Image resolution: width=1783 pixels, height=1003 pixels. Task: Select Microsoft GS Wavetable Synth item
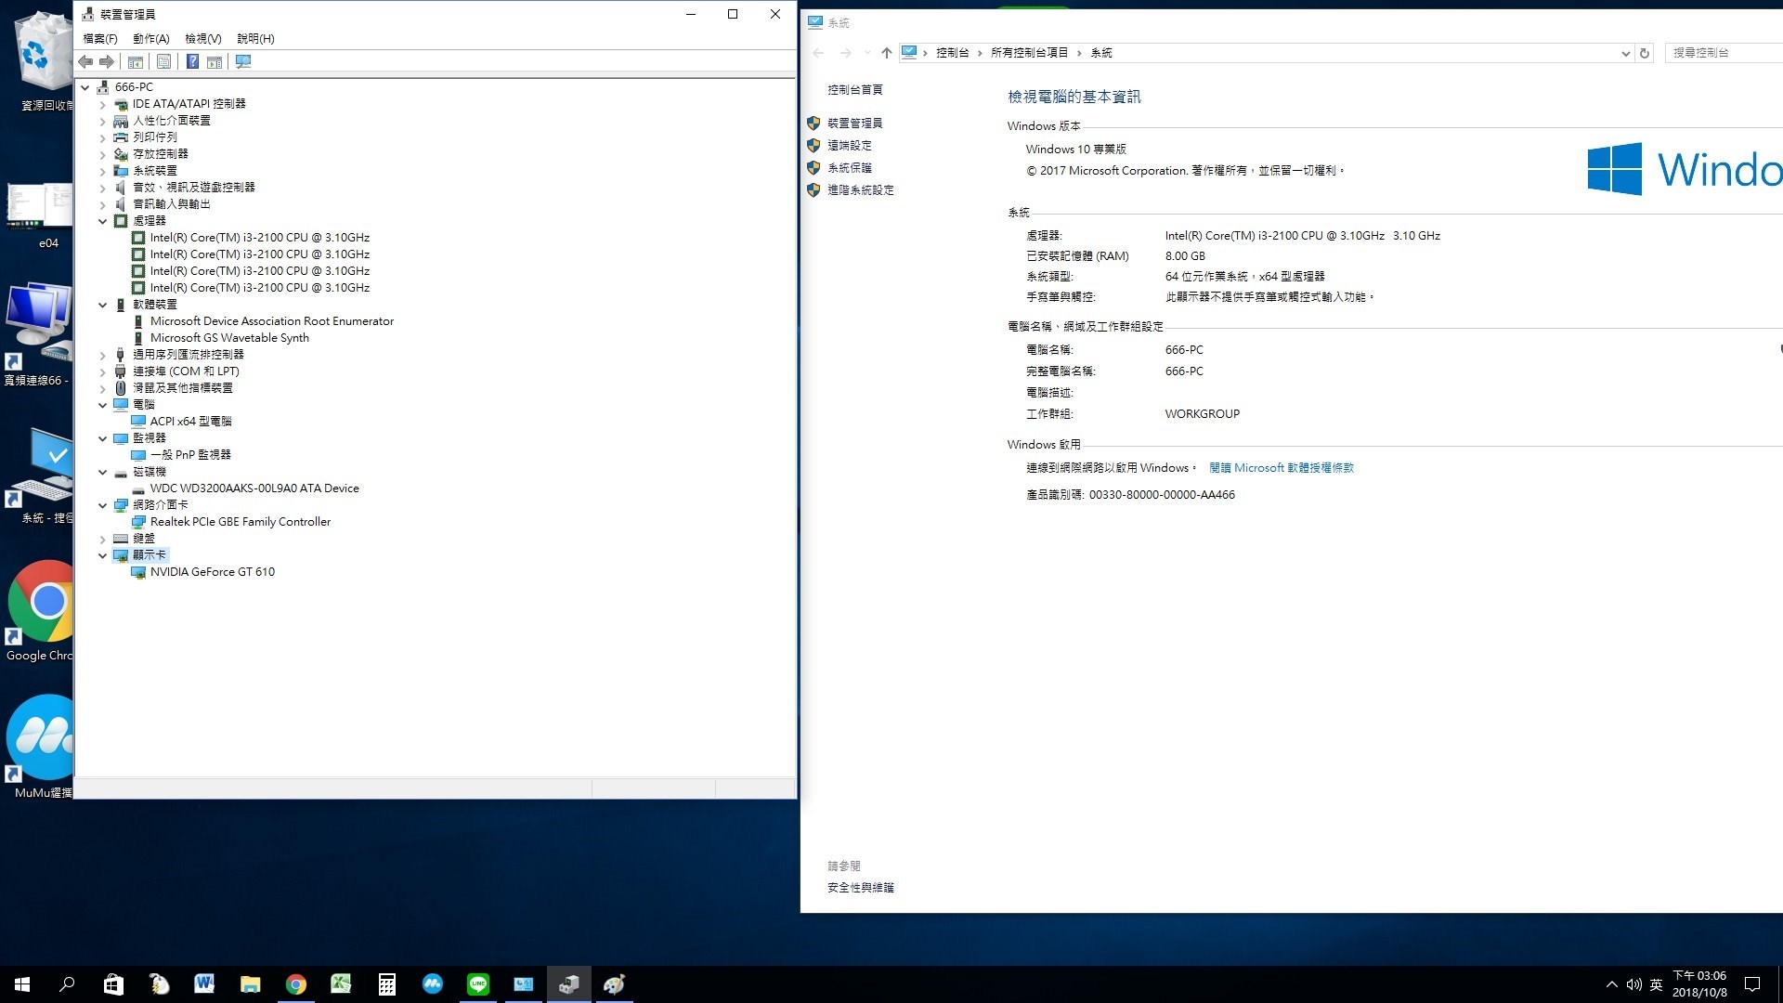(229, 338)
